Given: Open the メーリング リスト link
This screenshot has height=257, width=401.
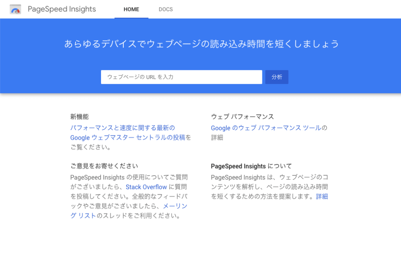Looking at the screenshot, I should (175, 206).
